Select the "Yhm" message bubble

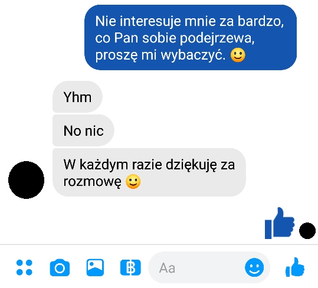coord(77,97)
